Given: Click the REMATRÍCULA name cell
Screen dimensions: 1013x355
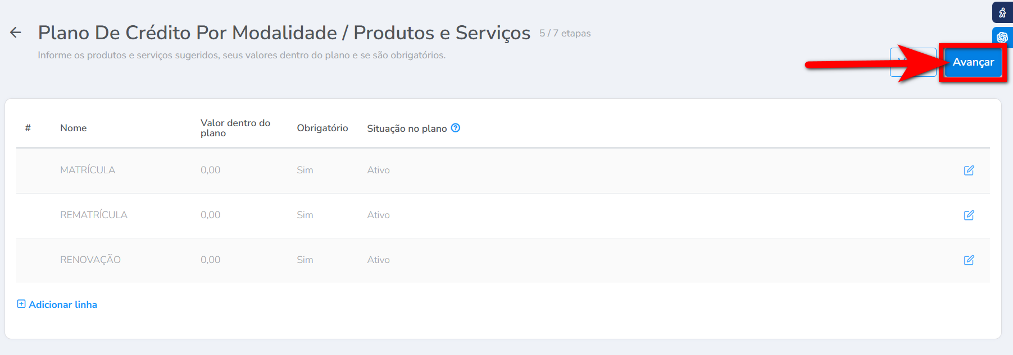Looking at the screenshot, I should click(x=94, y=215).
